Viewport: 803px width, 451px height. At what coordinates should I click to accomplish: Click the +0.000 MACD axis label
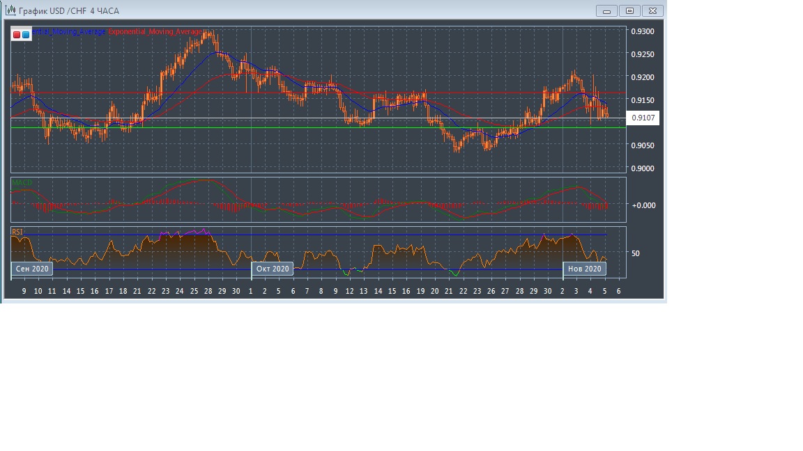[643, 205]
